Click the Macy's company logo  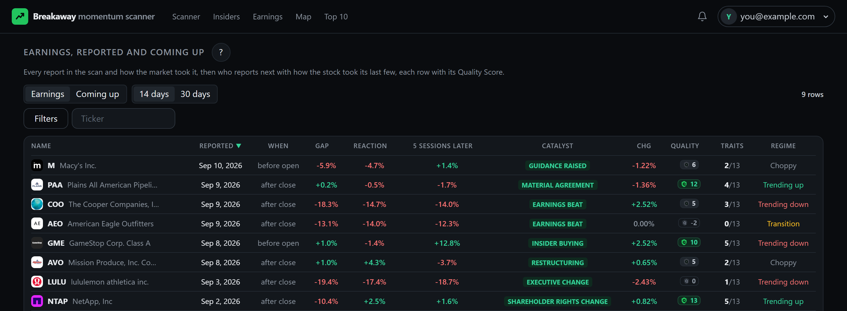pos(37,165)
